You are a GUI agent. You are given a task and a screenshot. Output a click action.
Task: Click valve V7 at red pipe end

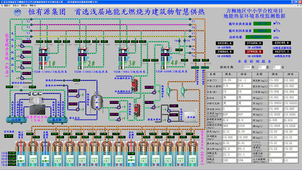(x=190, y=31)
